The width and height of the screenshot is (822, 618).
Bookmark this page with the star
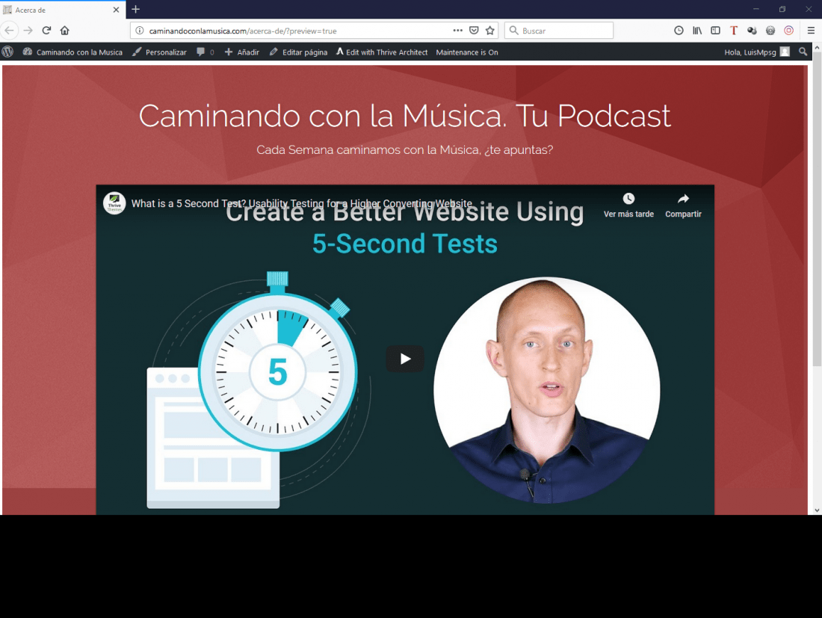490,31
